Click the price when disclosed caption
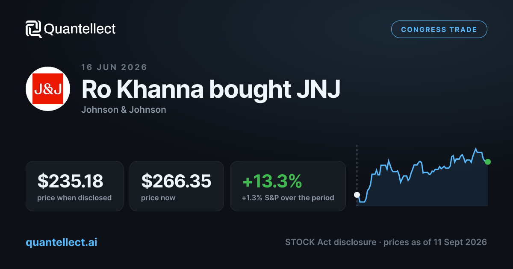Screen dimensions: 513x269 click(74, 198)
